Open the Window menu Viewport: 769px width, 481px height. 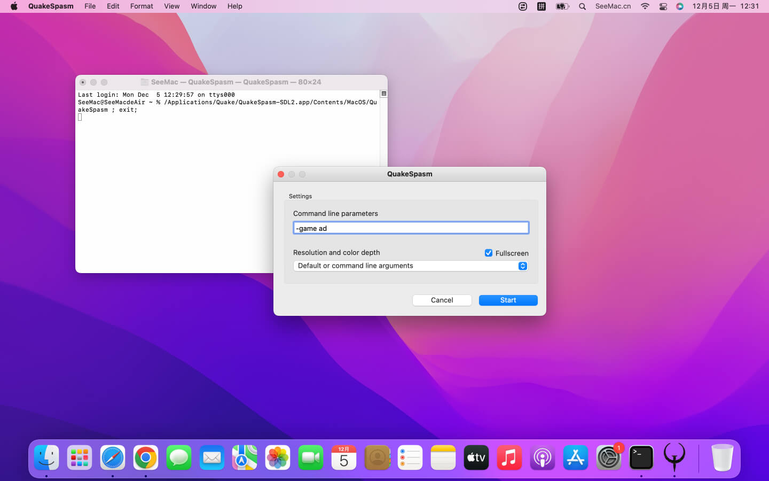203,6
